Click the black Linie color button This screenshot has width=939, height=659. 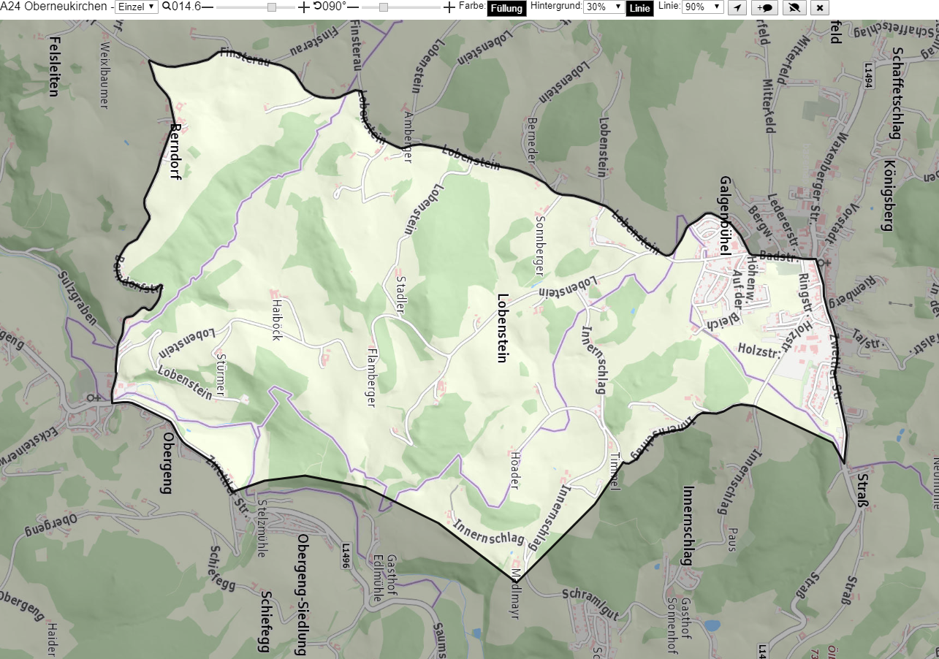tap(639, 9)
